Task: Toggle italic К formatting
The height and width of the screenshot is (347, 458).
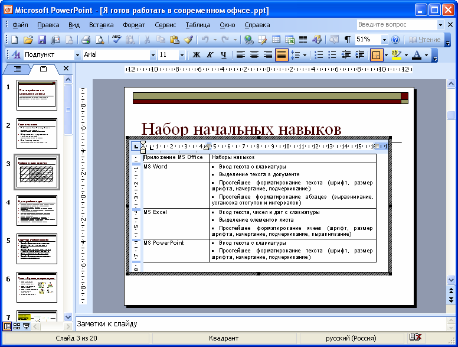Action: point(210,55)
